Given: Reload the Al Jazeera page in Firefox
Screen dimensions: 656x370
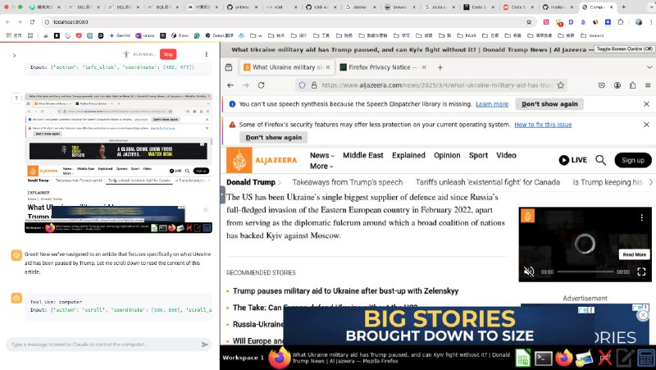Looking at the screenshot, I should click(261, 85).
